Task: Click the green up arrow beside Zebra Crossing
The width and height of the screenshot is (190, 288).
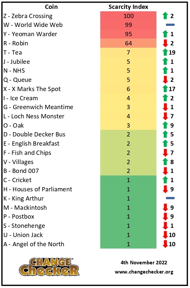Action: click(x=165, y=16)
